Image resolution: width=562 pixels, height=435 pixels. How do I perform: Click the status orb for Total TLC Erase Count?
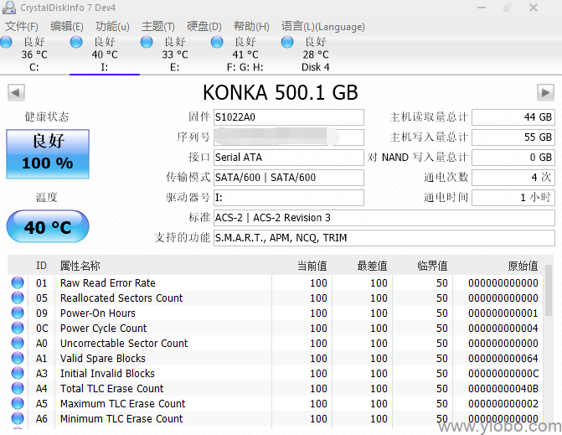(x=18, y=388)
